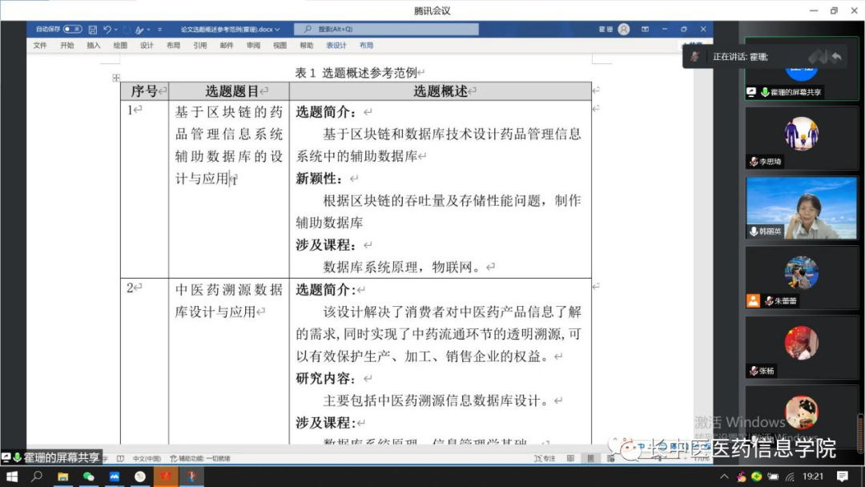
Task: Click the participant list scrollbar in Tencent Meeting
Action: click(x=860, y=433)
